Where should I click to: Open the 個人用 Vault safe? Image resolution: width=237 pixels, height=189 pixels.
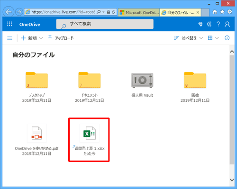coord(142,80)
